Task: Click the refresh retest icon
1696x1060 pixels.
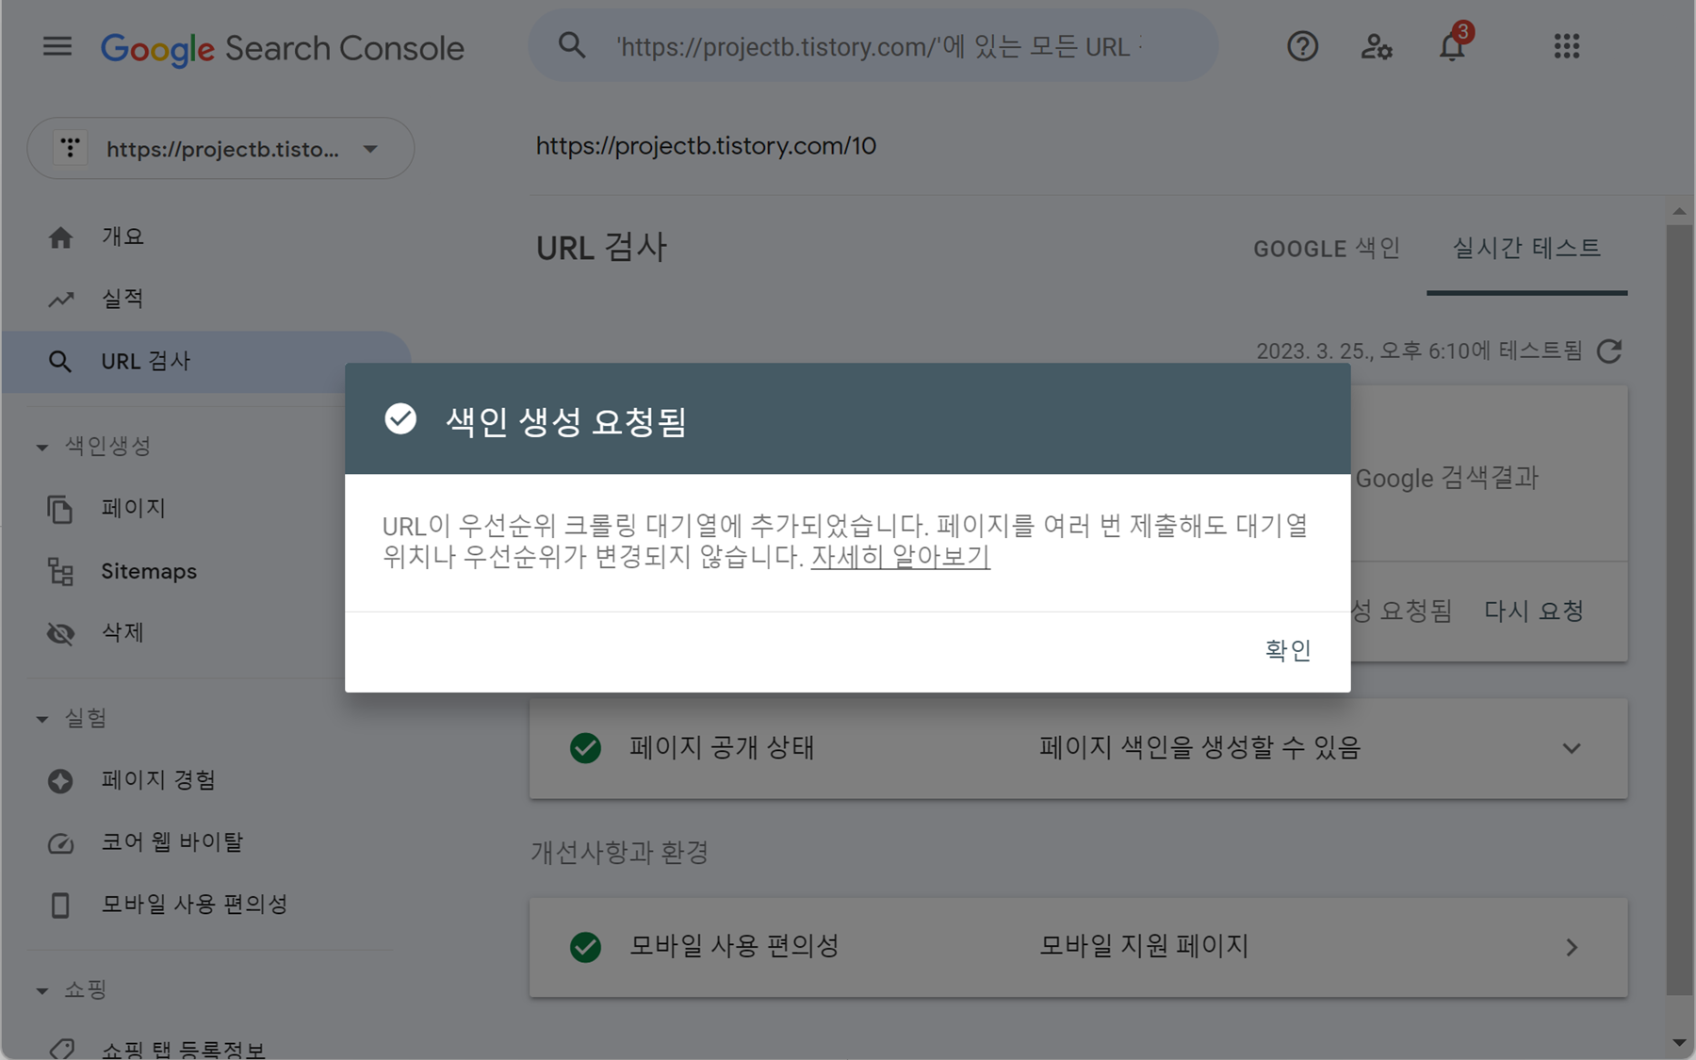Action: (x=1609, y=351)
